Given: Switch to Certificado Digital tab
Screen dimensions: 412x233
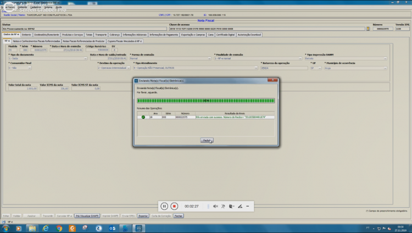Looking at the screenshot, I should [225, 35].
